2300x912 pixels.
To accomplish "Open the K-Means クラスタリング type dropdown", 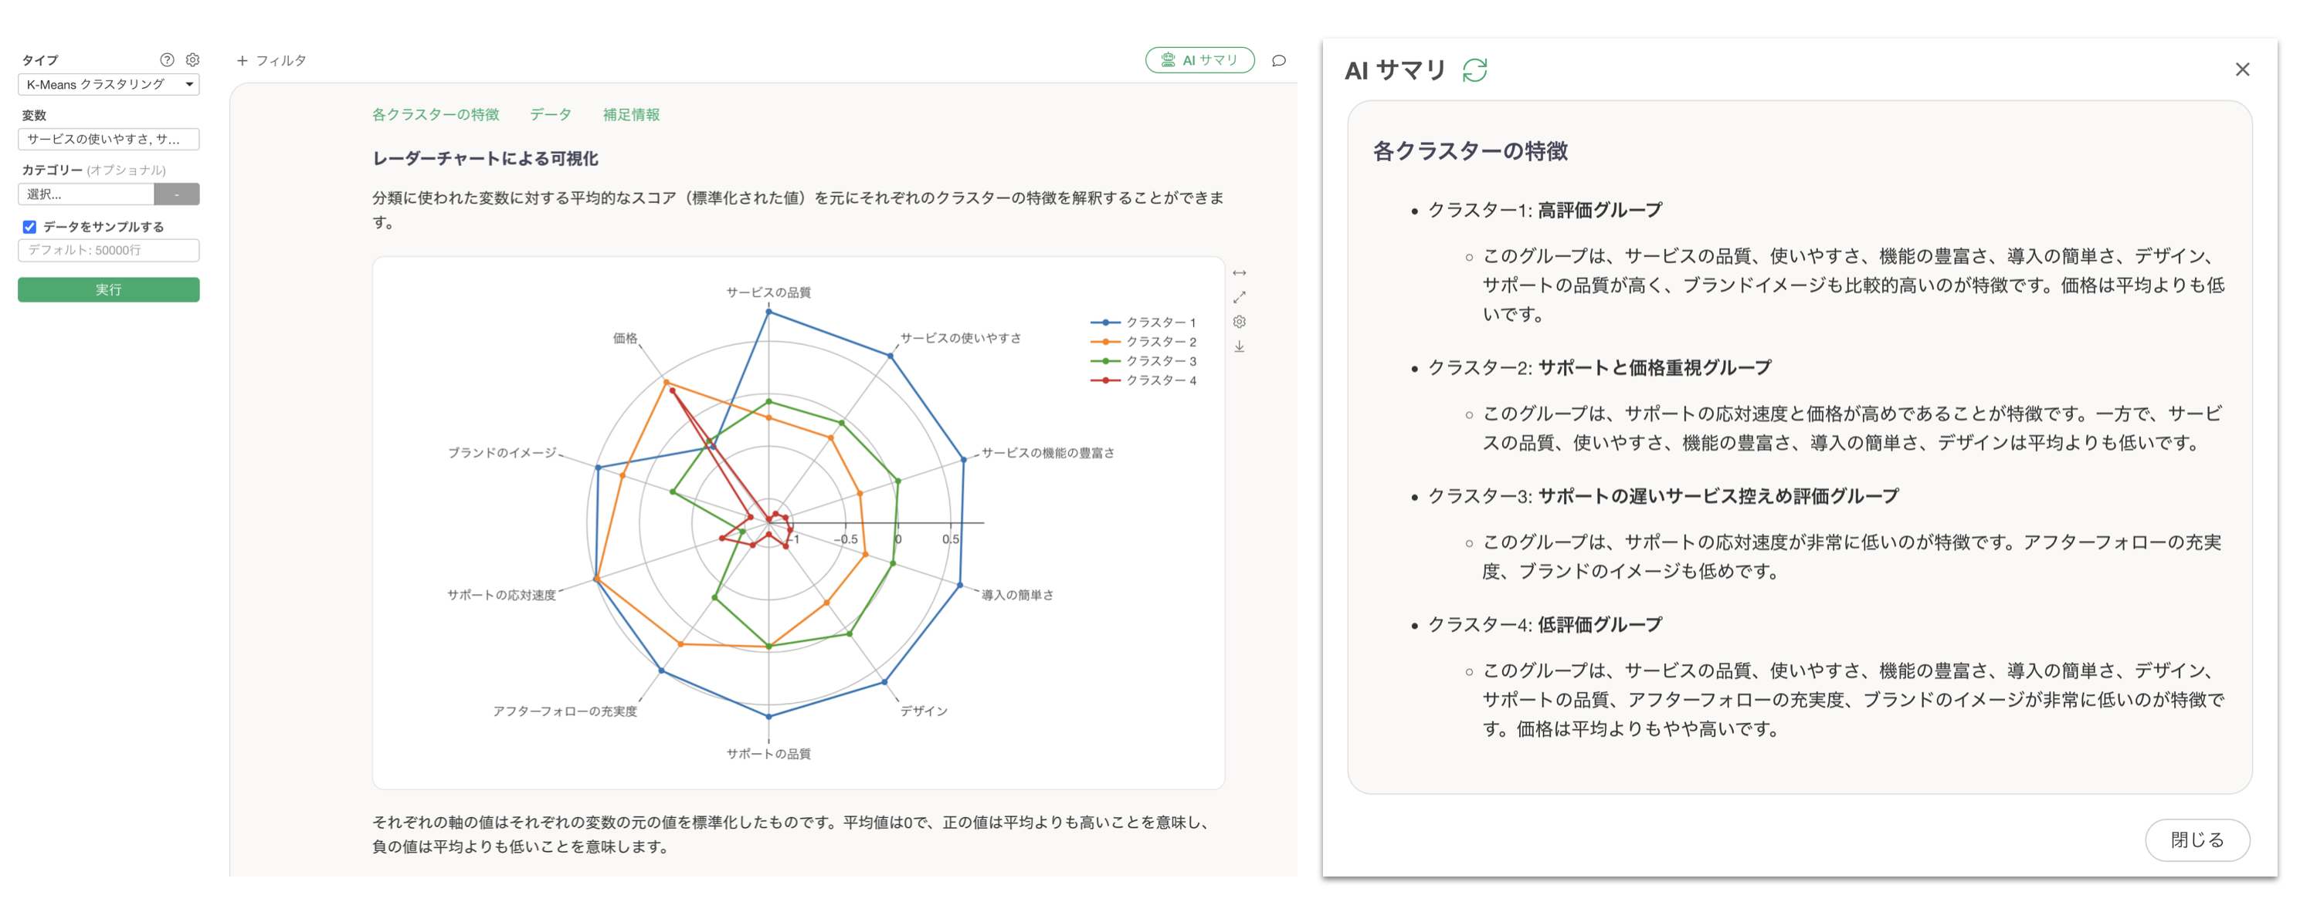I will [x=108, y=85].
